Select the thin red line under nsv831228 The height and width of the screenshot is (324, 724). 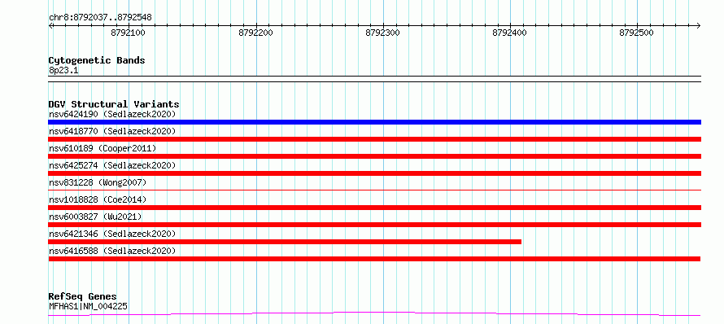[374, 190]
